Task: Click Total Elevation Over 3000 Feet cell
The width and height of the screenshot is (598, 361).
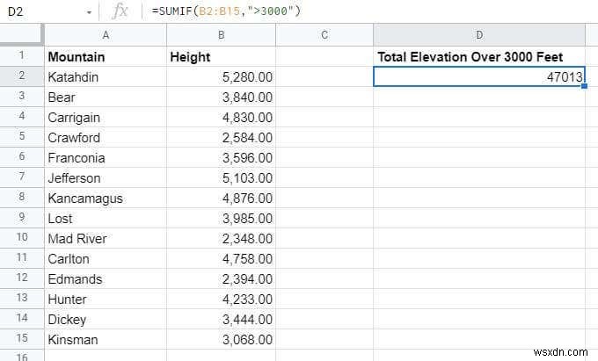Action: pos(479,56)
